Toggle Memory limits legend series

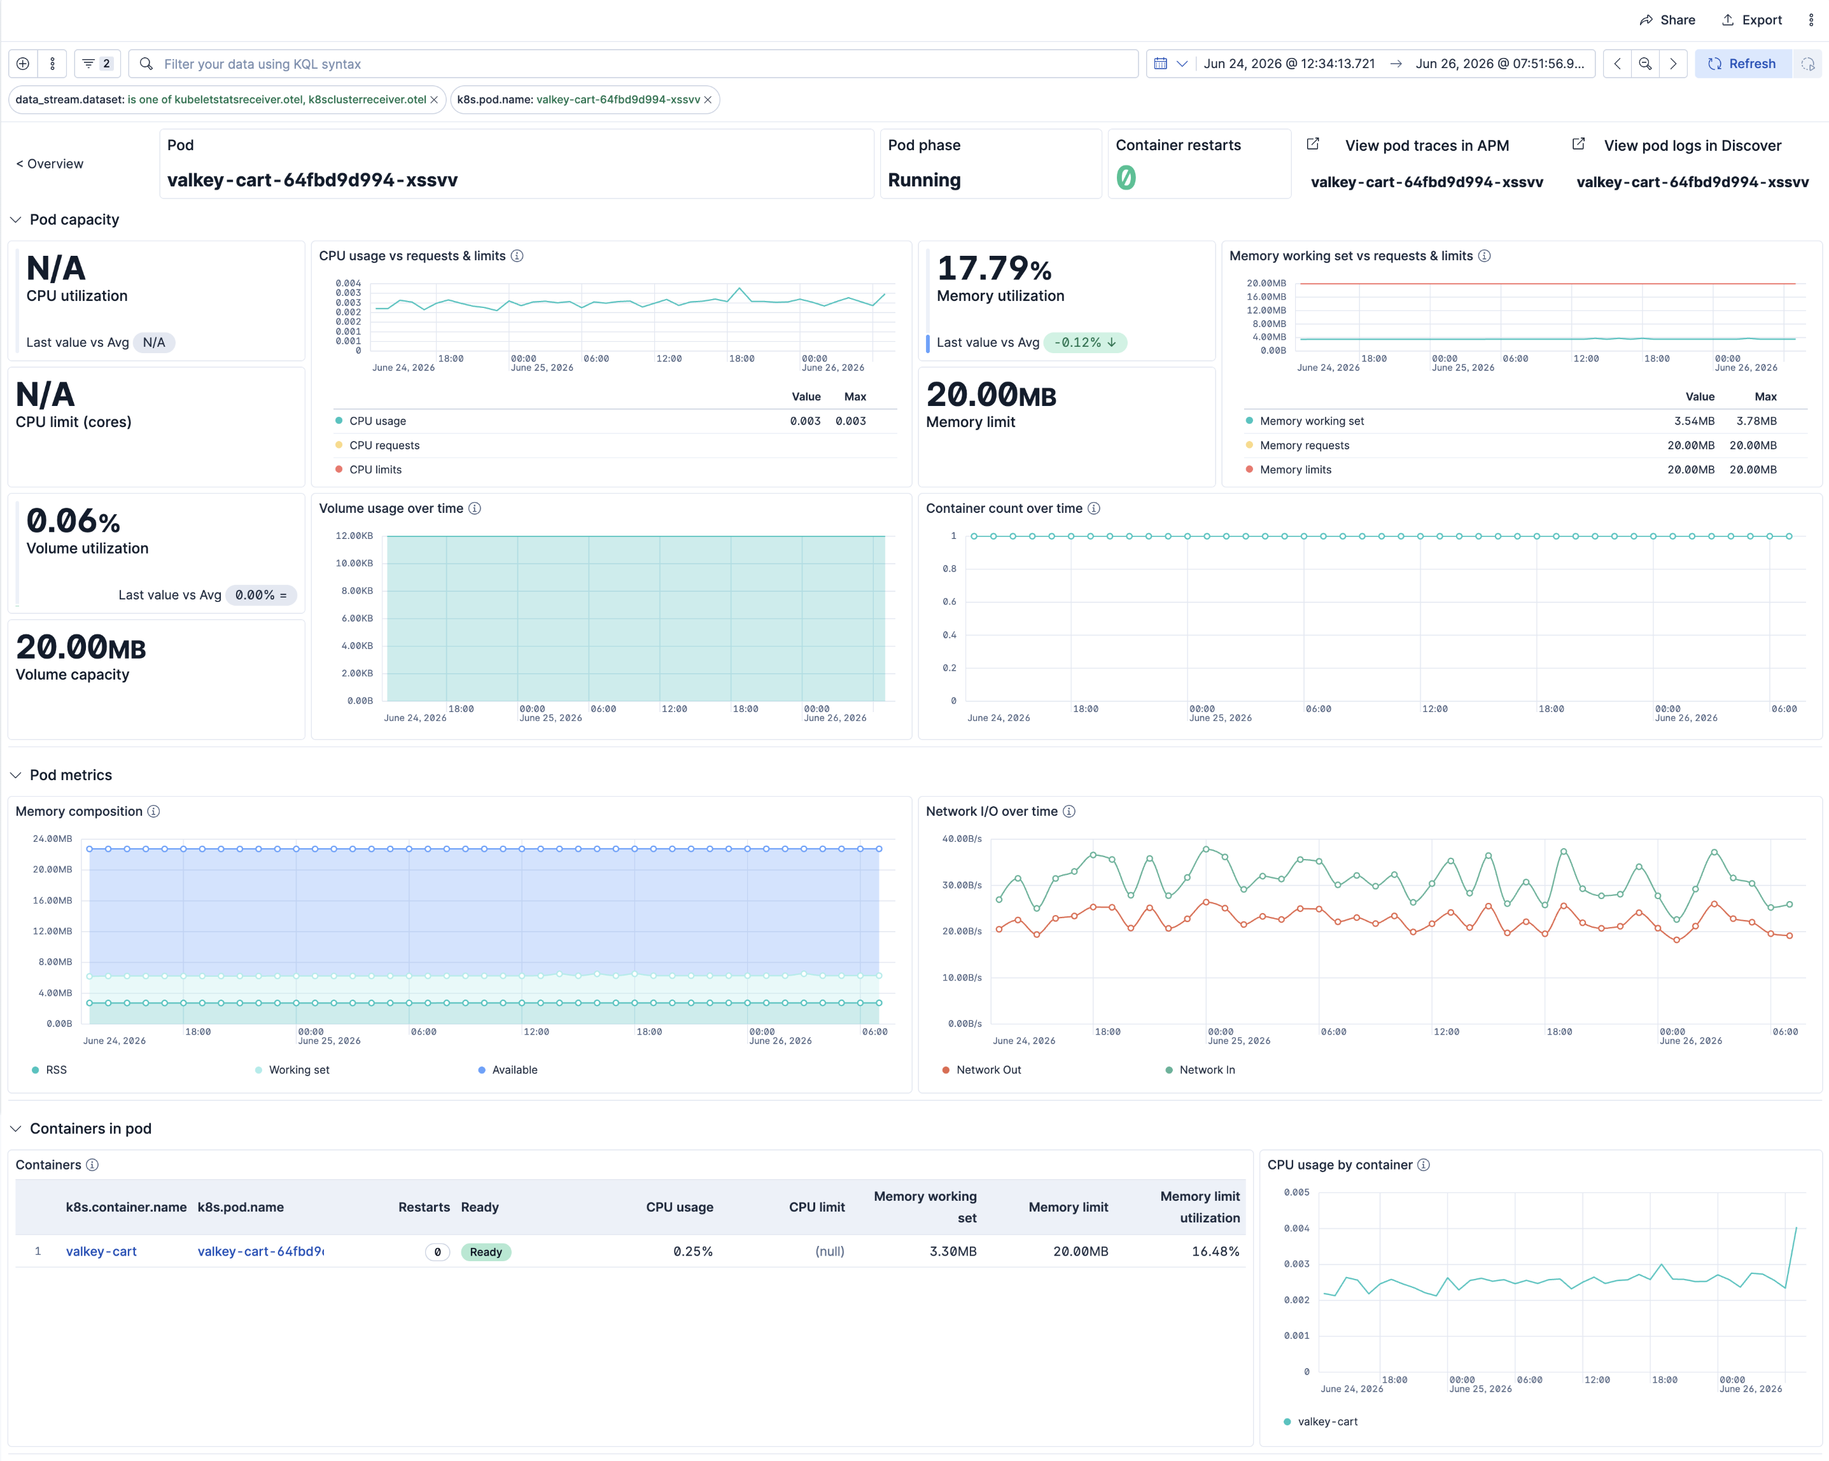(1296, 469)
